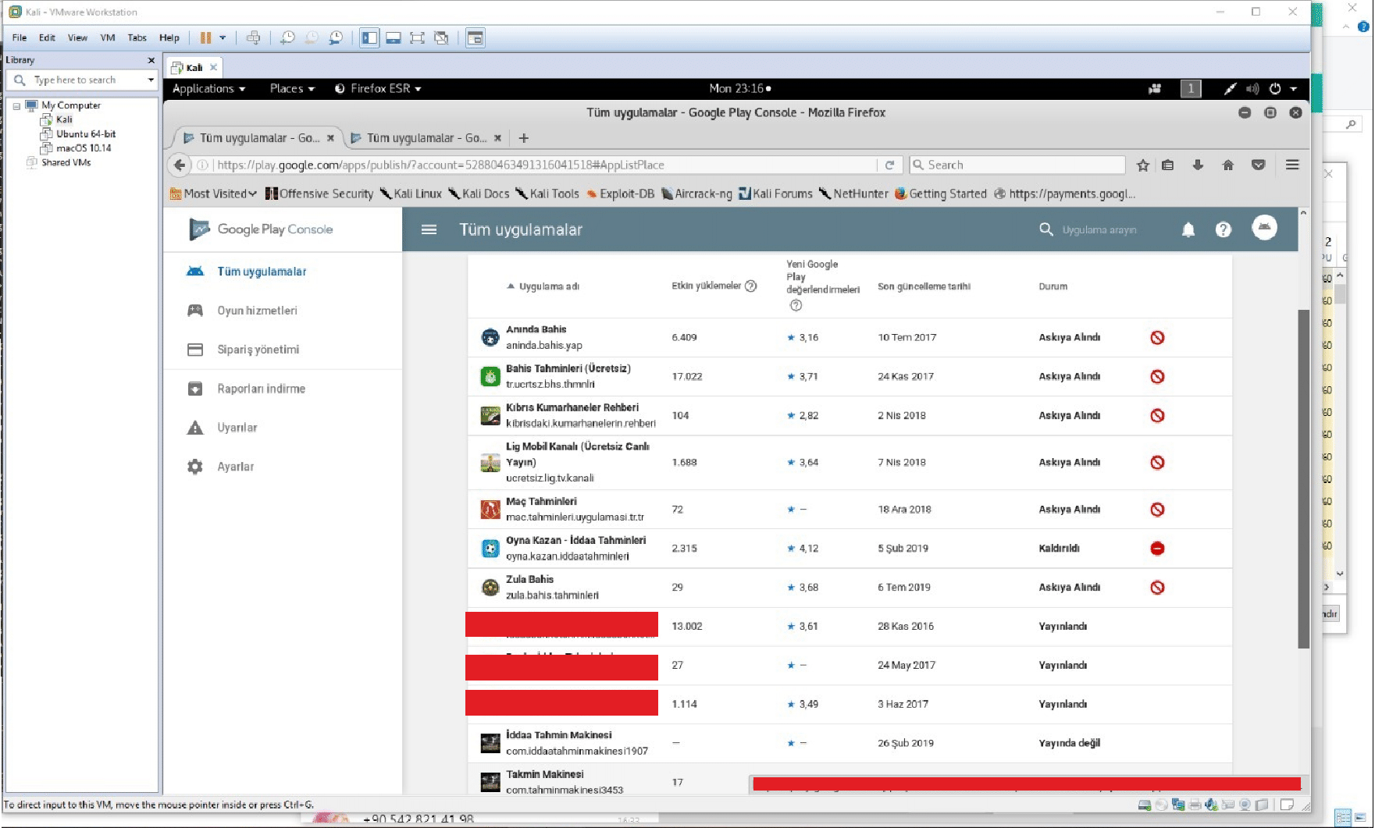Expand Most Visited bookmarks dropdown
Screen dimensions: 1375x828
pos(214,194)
